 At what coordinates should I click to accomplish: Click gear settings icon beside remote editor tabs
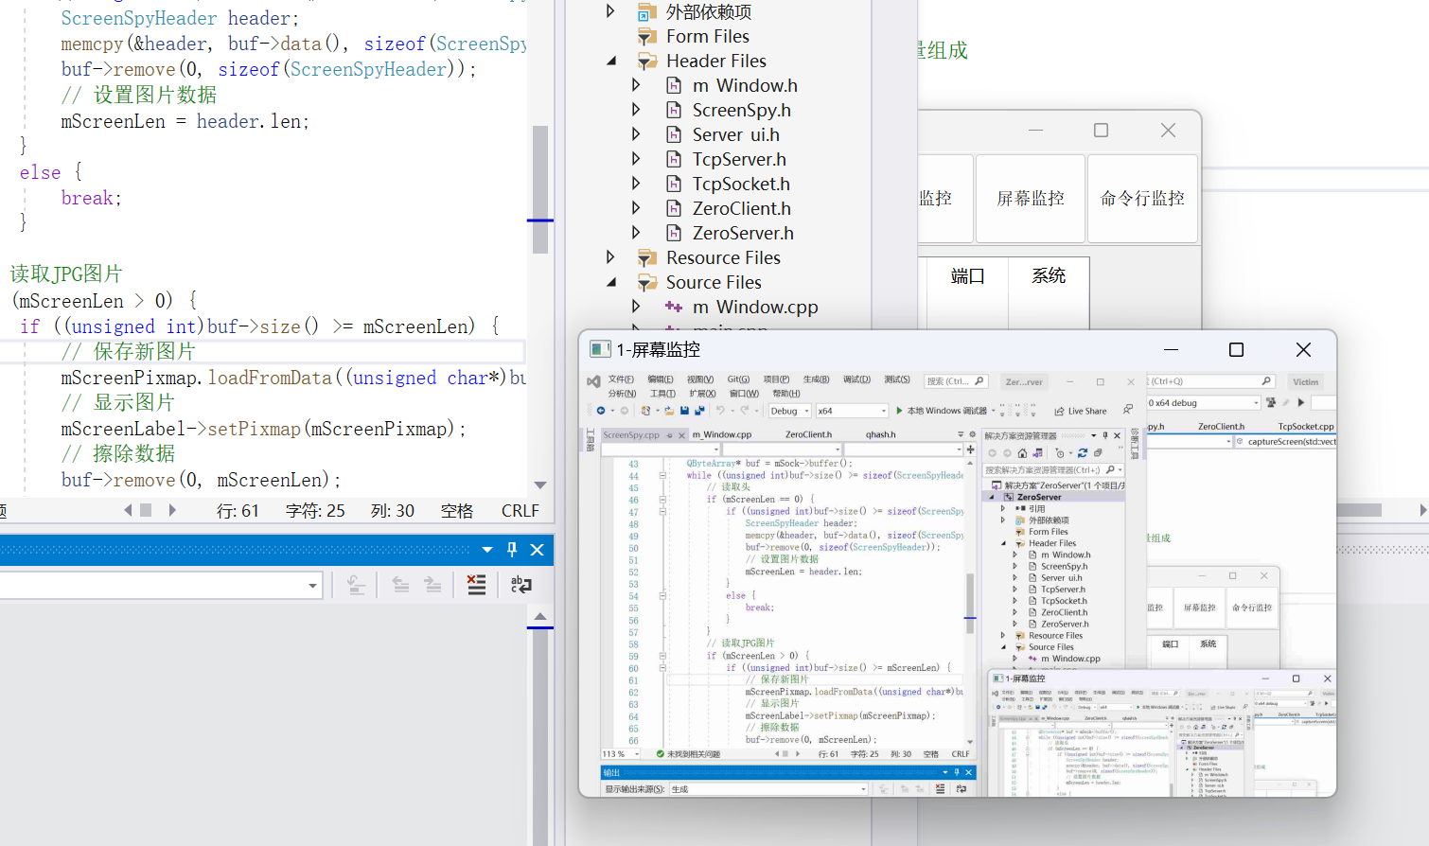click(x=971, y=434)
